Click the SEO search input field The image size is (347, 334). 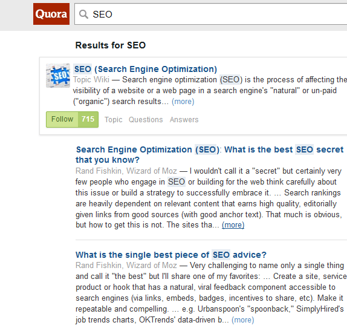(210, 14)
